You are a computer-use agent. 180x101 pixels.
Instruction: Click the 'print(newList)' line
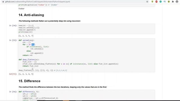[x=26, y=32]
